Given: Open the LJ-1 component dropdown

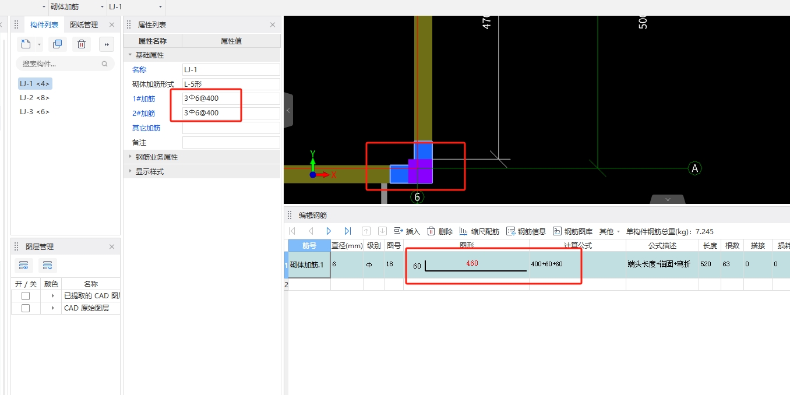Looking at the screenshot, I should click(x=161, y=7).
